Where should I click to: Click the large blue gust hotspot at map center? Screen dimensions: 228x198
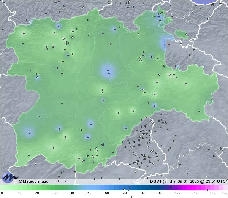point(108,71)
